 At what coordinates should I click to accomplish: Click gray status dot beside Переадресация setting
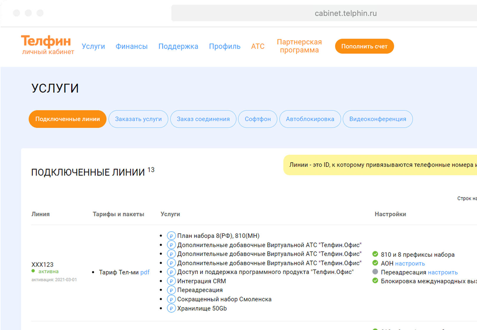tap(375, 272)
